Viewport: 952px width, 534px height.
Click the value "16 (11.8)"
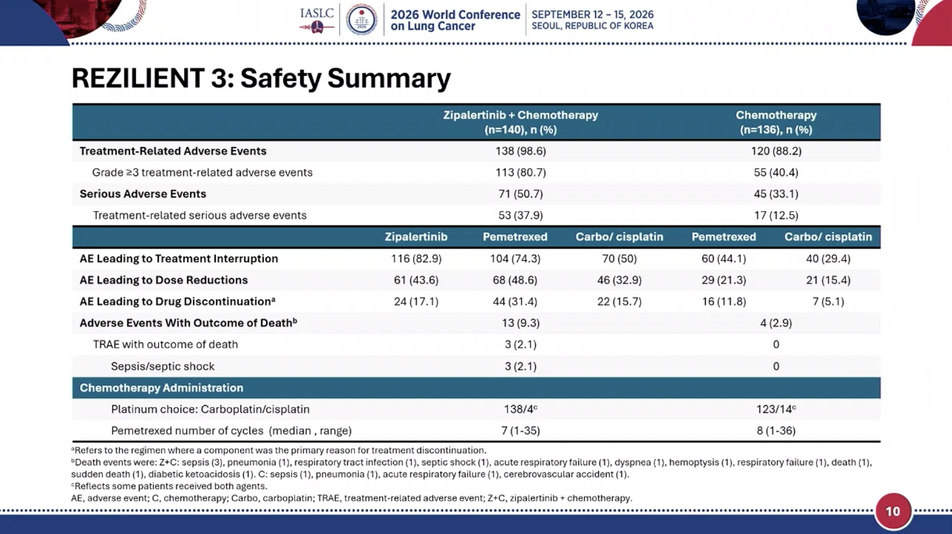[724, 302]
